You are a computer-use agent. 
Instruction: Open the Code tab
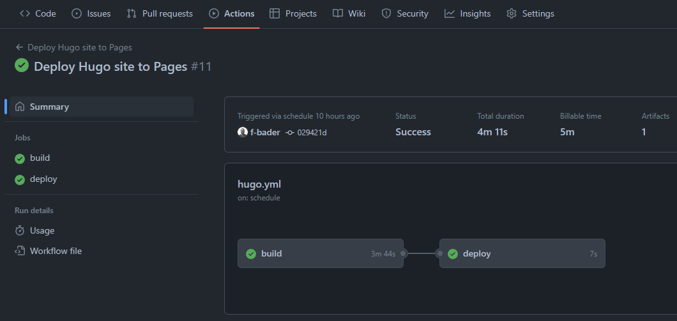pos(38,14)
